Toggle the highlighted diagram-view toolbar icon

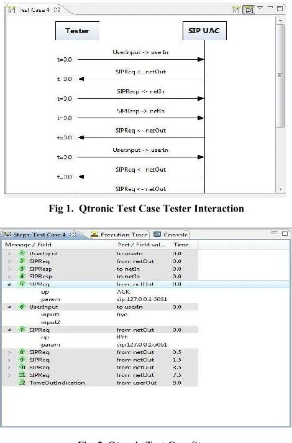249,9
